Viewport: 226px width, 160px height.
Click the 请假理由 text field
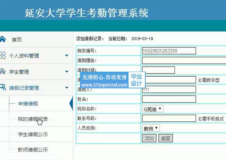click(184, 61)
